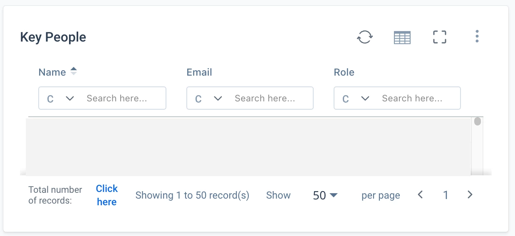
Task: Expand Key People widget to fullscreen
Action: click(440, 37)
